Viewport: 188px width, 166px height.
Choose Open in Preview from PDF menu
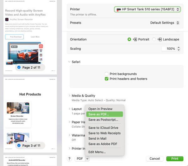tap(105, 109)
